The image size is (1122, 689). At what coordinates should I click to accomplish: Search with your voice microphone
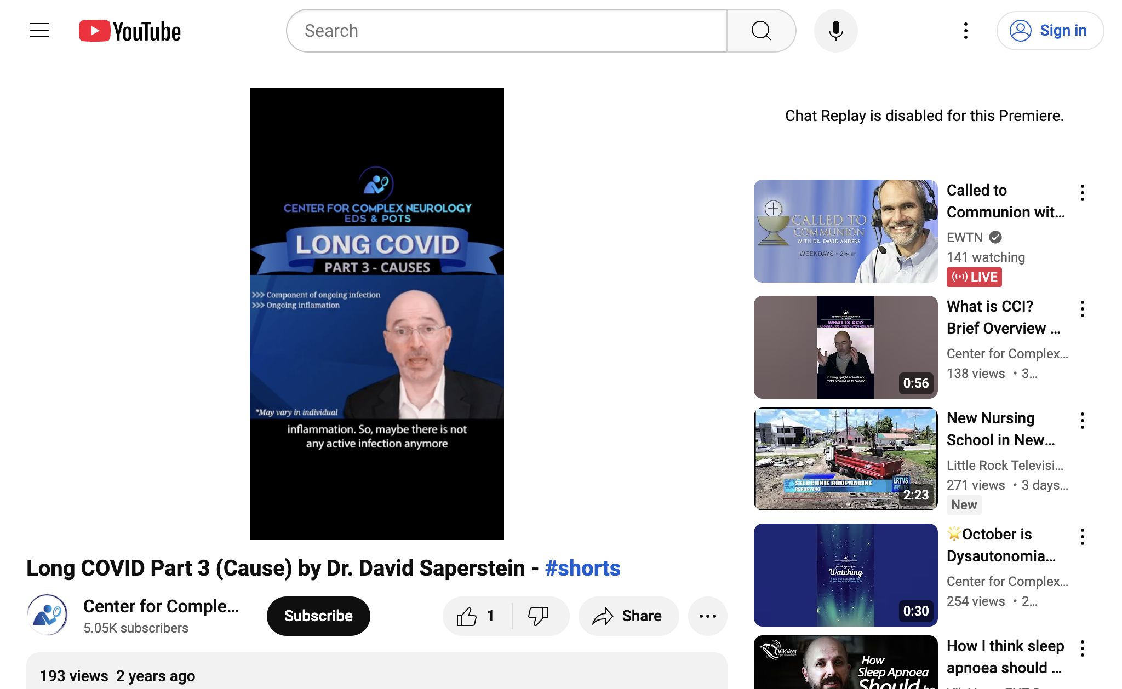[836, 31]
